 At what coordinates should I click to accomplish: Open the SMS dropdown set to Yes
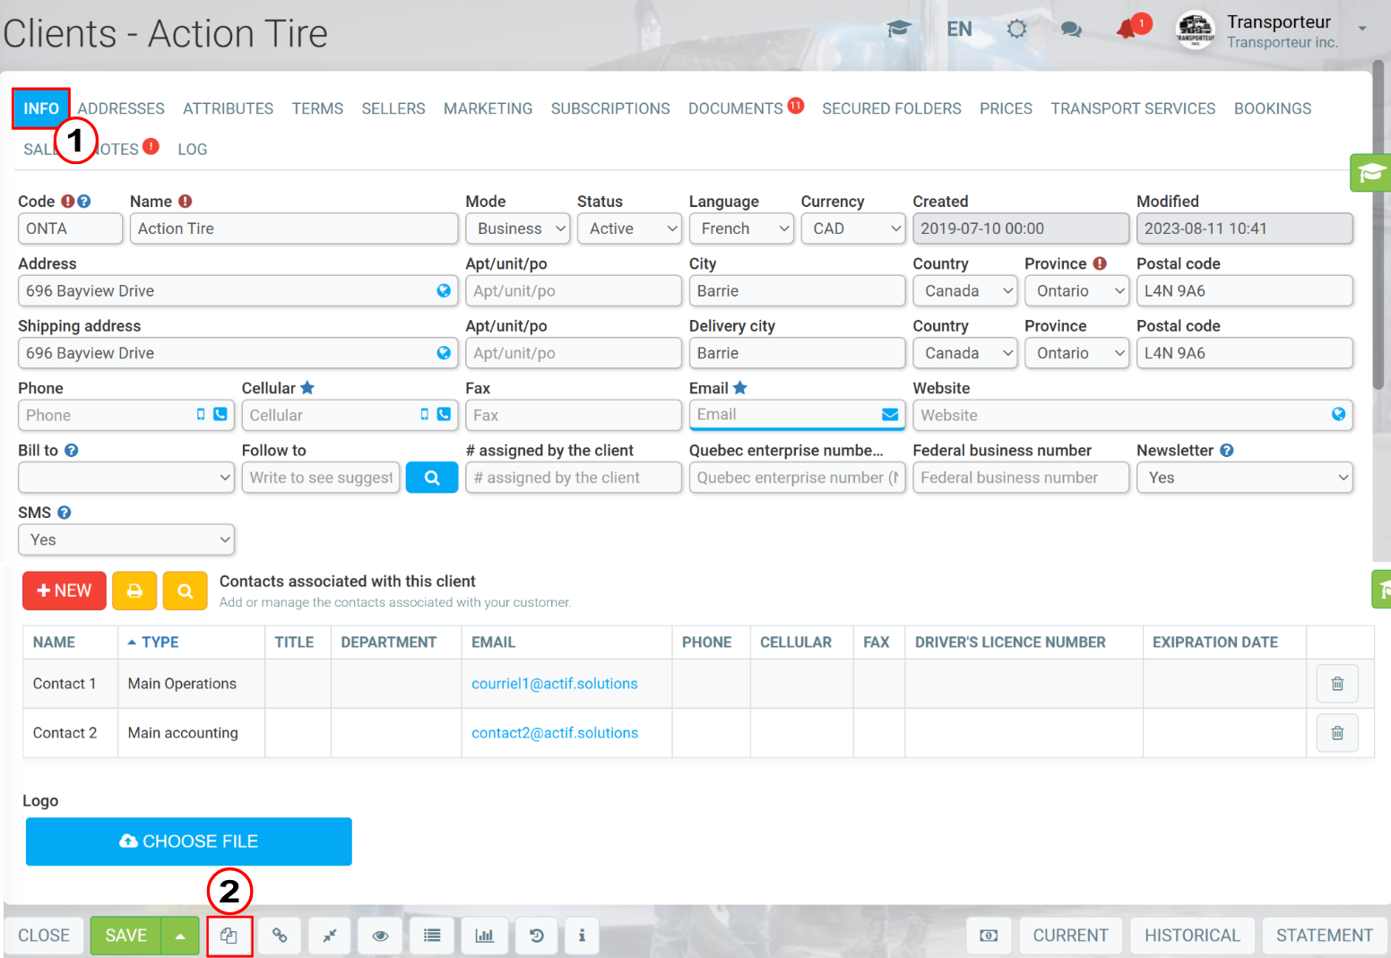pos(126,539)
